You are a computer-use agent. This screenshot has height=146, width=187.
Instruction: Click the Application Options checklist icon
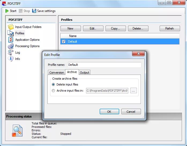(11, 40)
